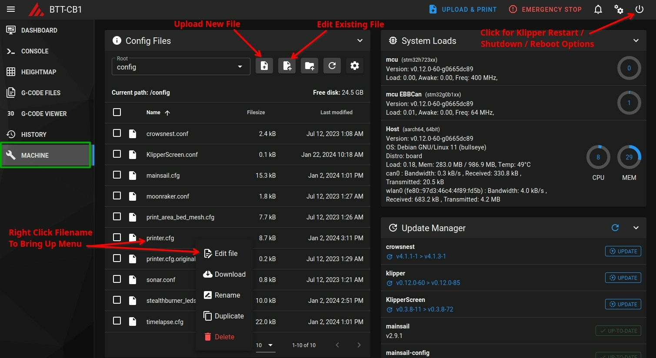Screen dimensions: 656x358
Task: Open the Root config dropdown
Action: point(181,66)
